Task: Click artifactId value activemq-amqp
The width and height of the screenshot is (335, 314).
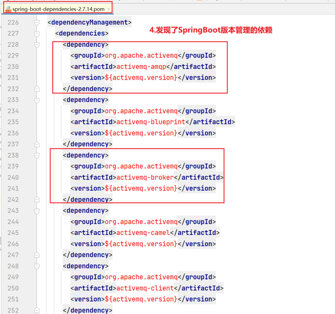Action: [x=141, y=67]
